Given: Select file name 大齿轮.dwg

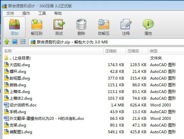Looking at the screenshot, I should [x=20, y=65].
